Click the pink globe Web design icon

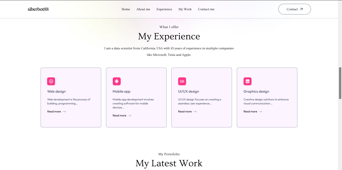pos(51,81)
